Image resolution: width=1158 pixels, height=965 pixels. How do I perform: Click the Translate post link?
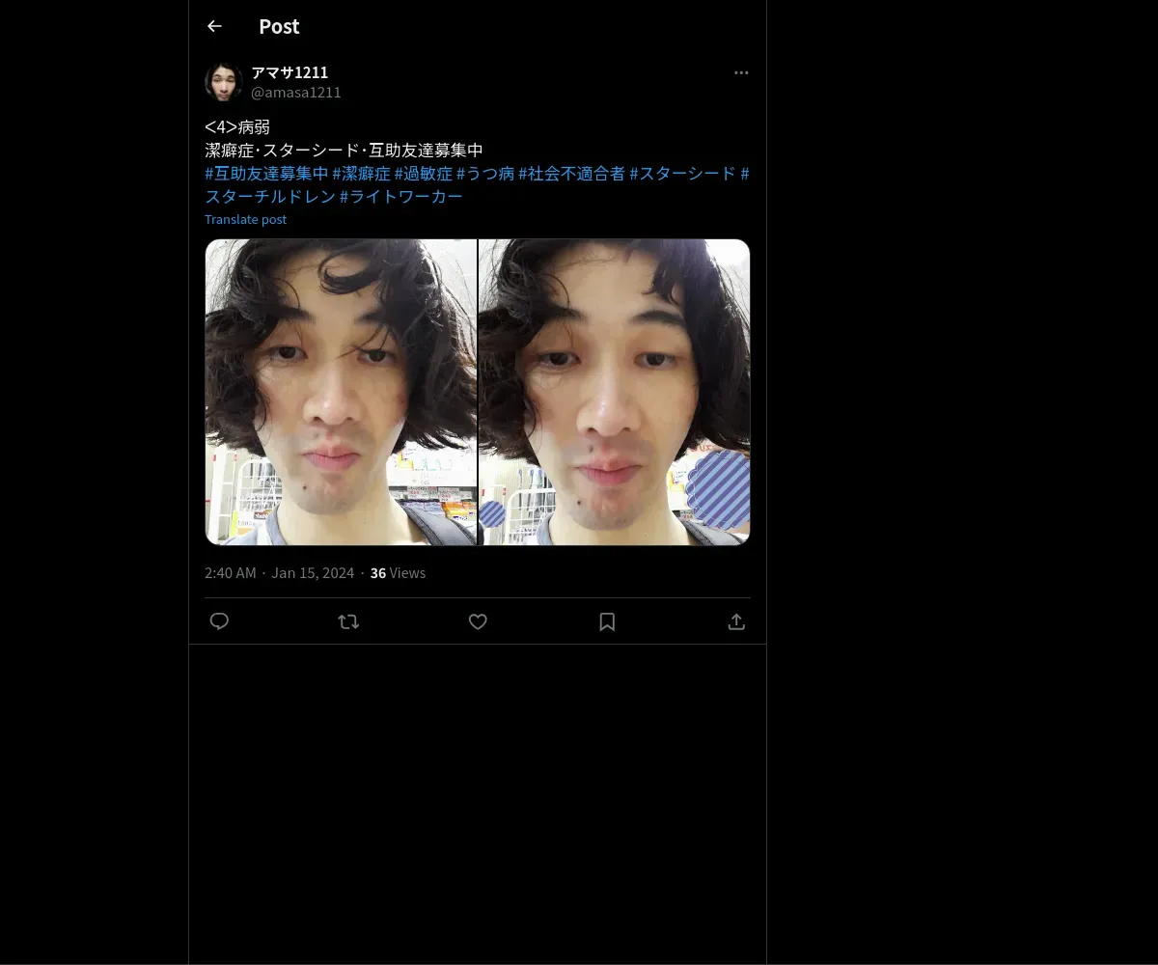click(x=245, y=219)
